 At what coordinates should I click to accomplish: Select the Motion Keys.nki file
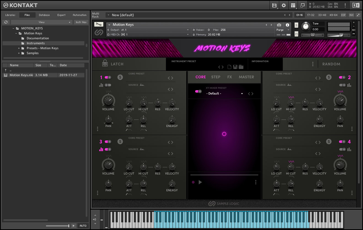pos(44,75)
